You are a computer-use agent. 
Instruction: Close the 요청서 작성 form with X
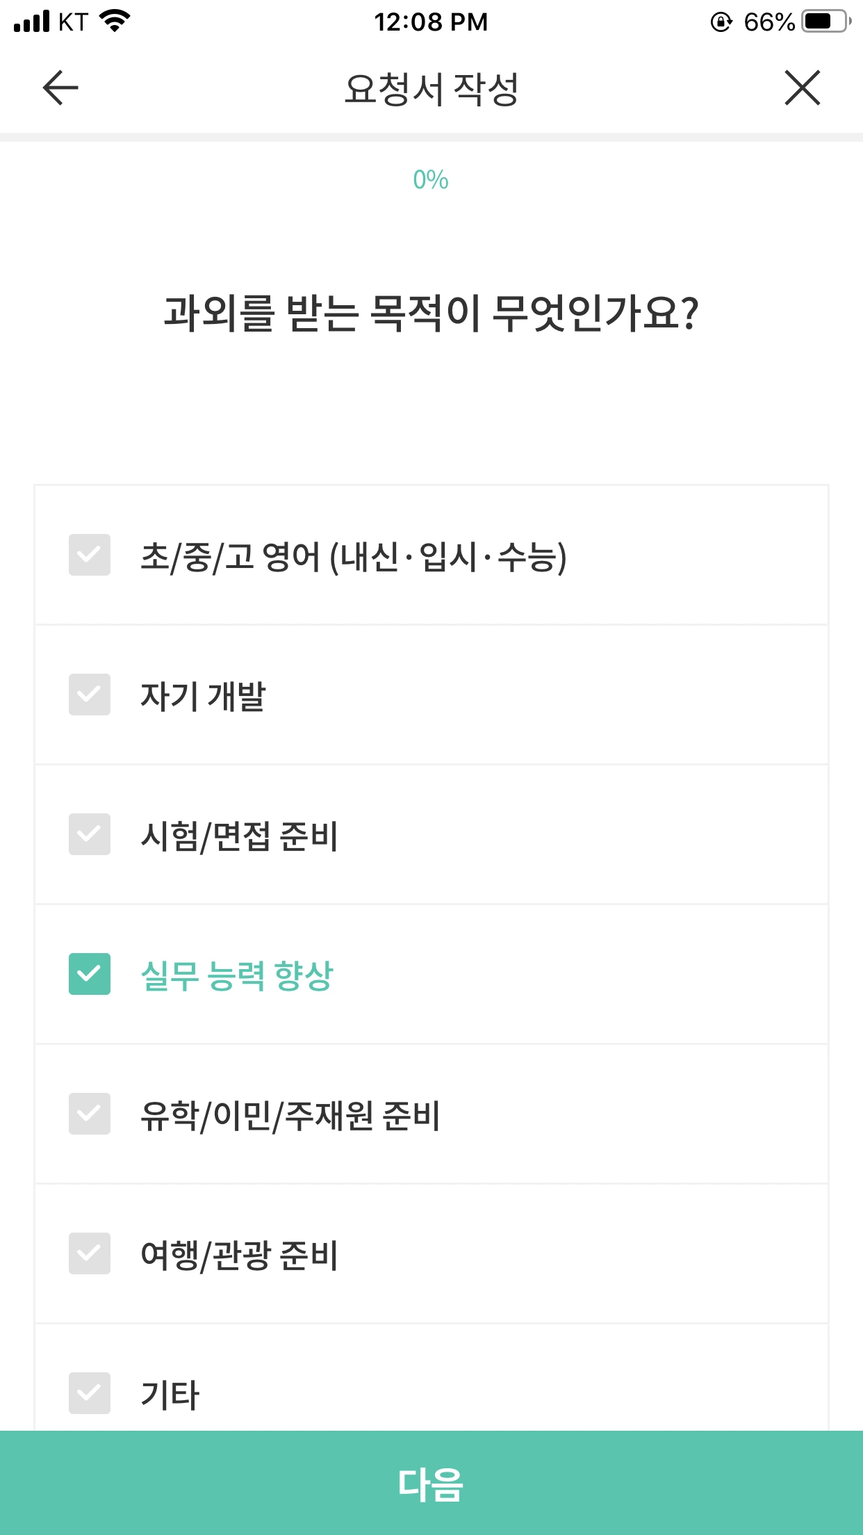[x=803, y=88]
